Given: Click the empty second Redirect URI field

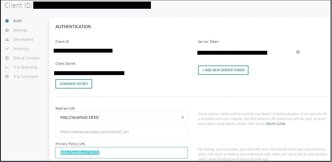Looking at the screenshot, I should tap(122, 132).
